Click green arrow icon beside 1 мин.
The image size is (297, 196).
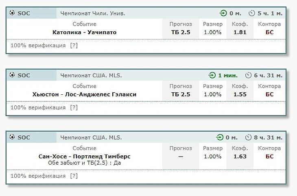tap(212, 75)
